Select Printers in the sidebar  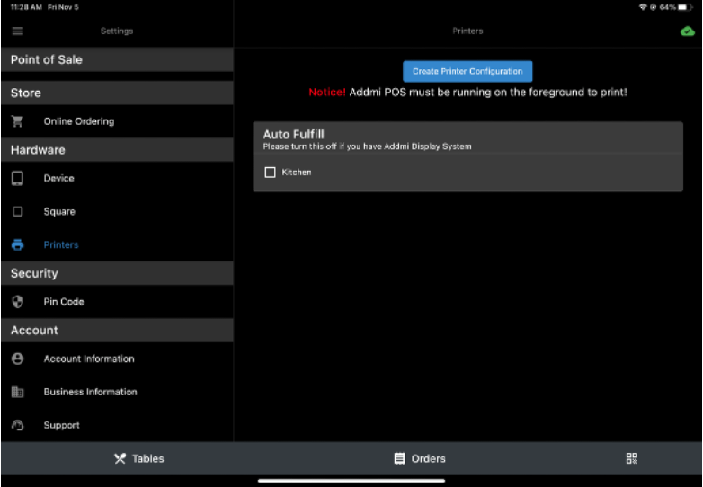click(118, 244)
